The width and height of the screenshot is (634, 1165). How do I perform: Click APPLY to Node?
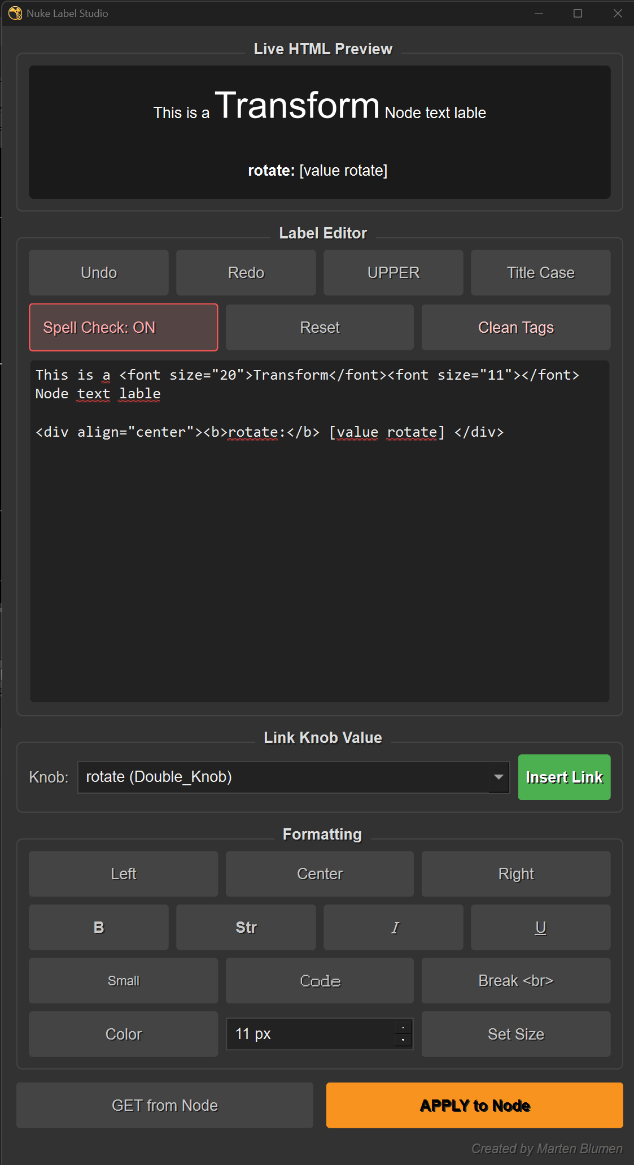click(x=474, y=1105)
